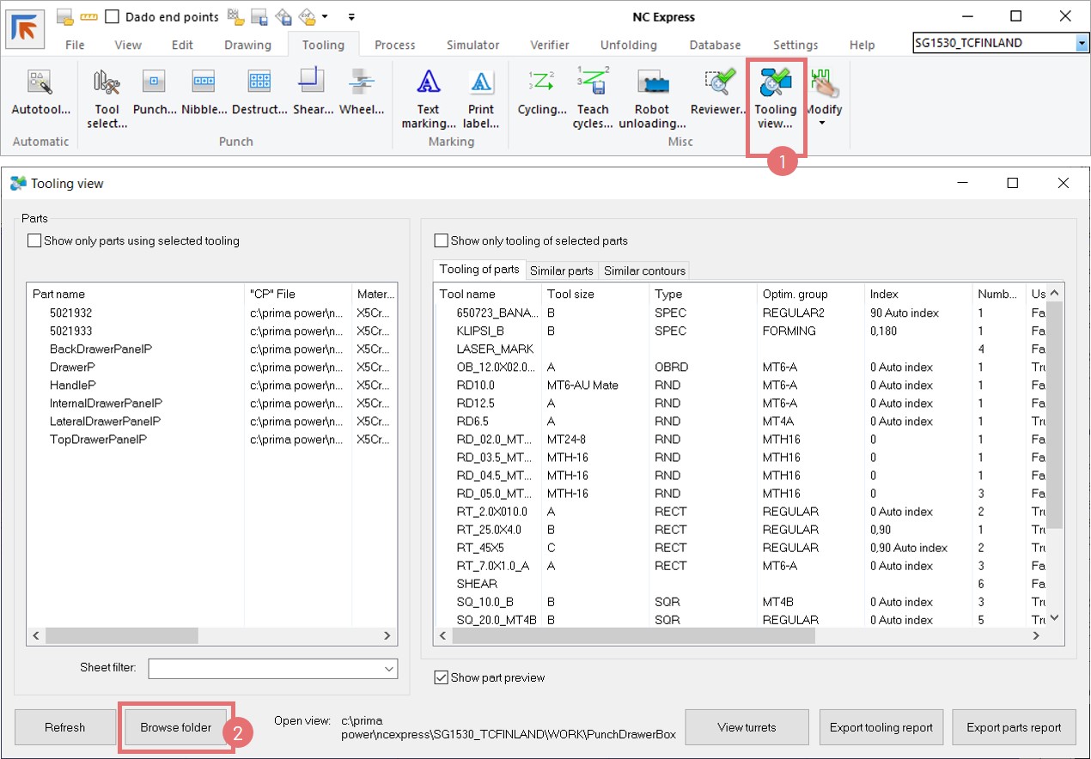This screenshot has width=1091, height=759.
Task: Expand the Sheet filter dropdown
Action: point(388,668)
